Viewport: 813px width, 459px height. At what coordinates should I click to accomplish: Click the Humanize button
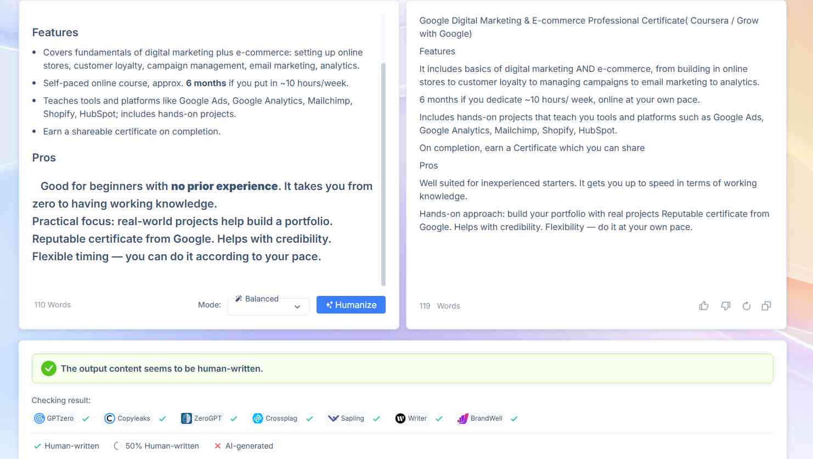tap(351, 305)
